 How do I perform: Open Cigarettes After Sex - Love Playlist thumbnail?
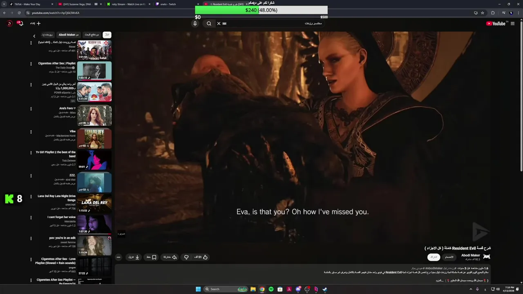click(x=94, y=266)
